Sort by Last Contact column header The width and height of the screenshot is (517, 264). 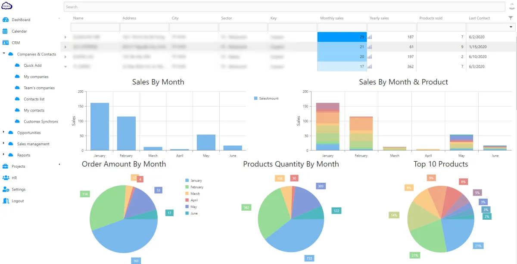pyautogui.click(x=480, y=18)
